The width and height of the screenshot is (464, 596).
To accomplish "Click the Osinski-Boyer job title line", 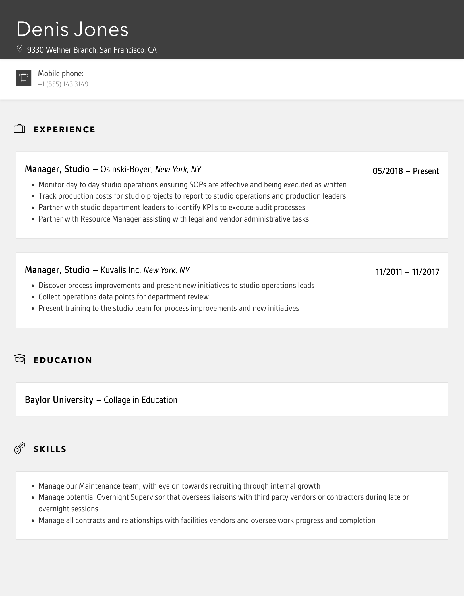I will tap(113, 169).
